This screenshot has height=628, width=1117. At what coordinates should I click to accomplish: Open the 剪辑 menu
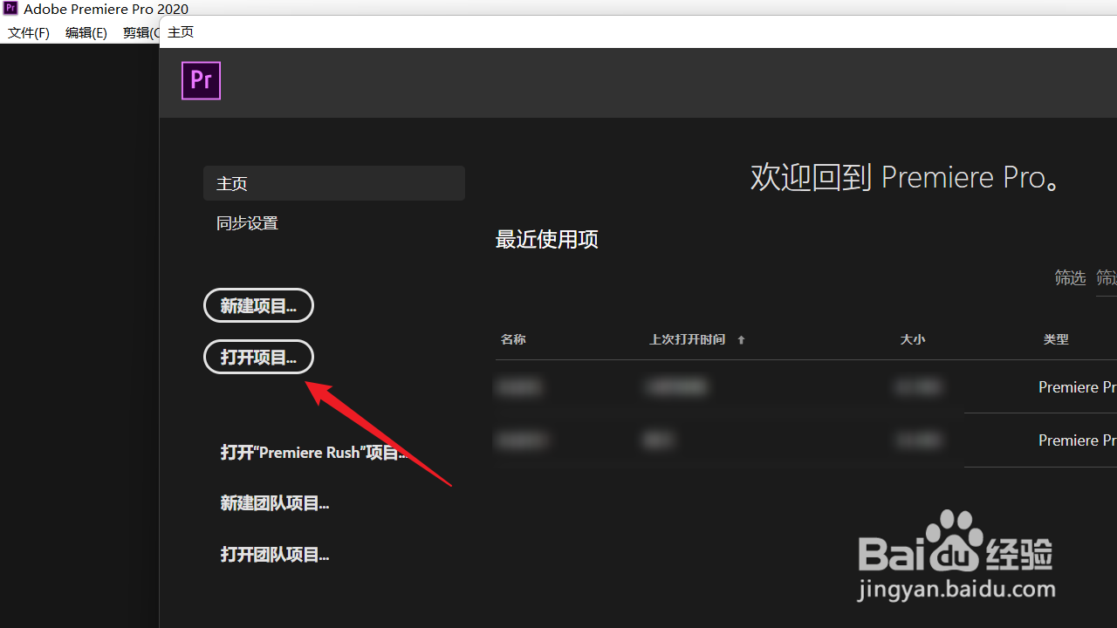point(140,33)
